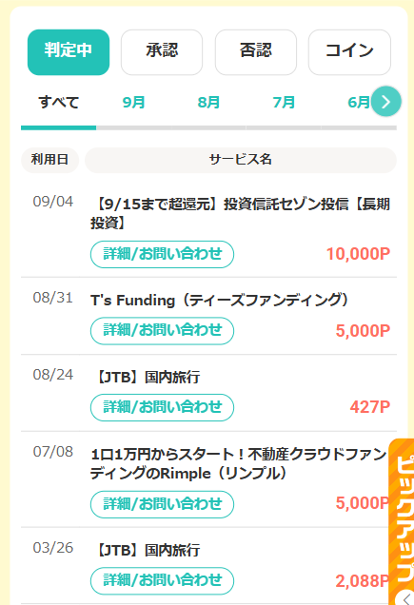Open details for 投資信託セゾン投信 entry
Image resolution: width=414 pixels, height=605 pixels.
tap(162, 254)
